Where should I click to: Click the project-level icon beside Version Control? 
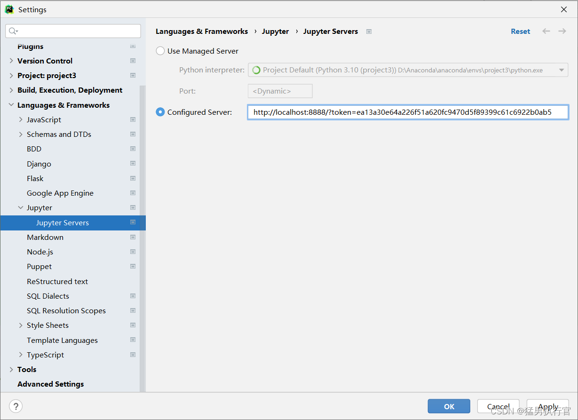click(133, 61)
